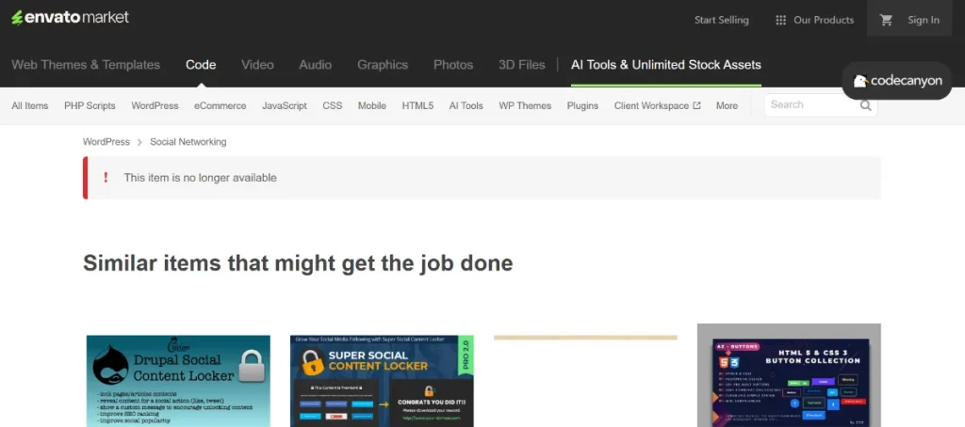Click the search magnifier icon
This screenshot has width=965, height=427.
tap(866, 105)
